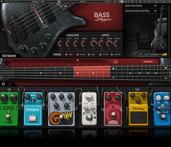The width and height of the screenshot is (171, 147).
Task: Adjust the Tune value stepper arrows
Action: [x=119, y=1]
